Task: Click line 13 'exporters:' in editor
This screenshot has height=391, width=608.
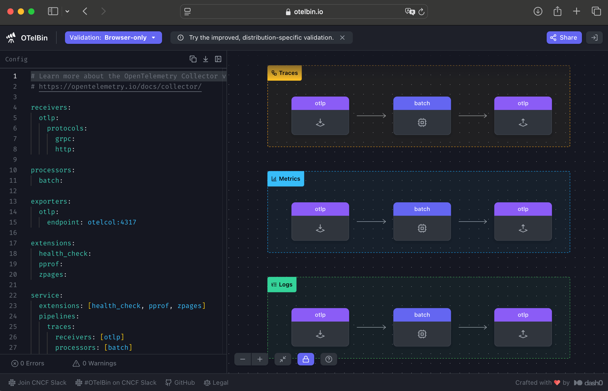Action: (51, 201)
